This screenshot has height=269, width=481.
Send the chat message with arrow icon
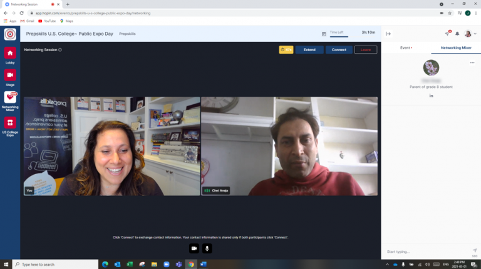coord(475,250)
